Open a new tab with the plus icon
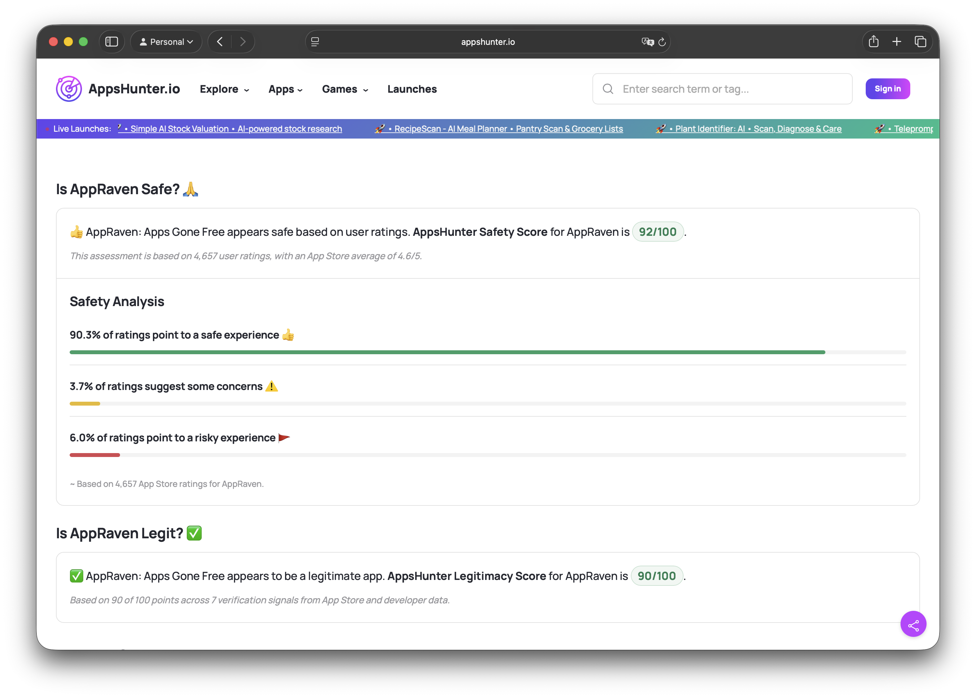Viewport: 976px width, 698px height. [897, 42]
